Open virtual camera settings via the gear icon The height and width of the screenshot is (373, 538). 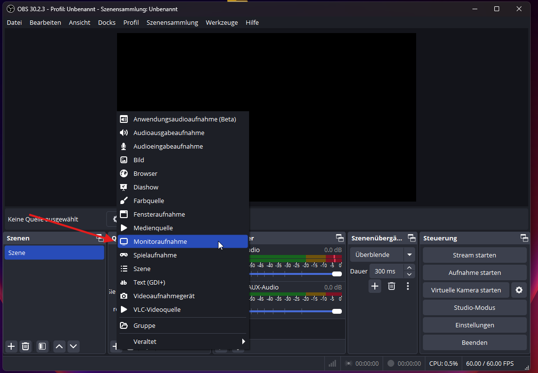(x=519, y=290)
